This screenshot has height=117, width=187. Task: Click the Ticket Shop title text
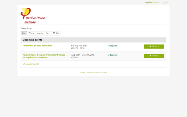[x=26, y=28]
